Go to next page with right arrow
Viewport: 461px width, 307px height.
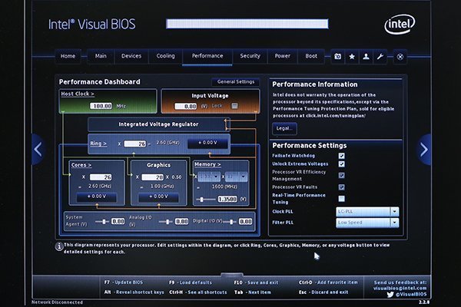tap(423, 148)
